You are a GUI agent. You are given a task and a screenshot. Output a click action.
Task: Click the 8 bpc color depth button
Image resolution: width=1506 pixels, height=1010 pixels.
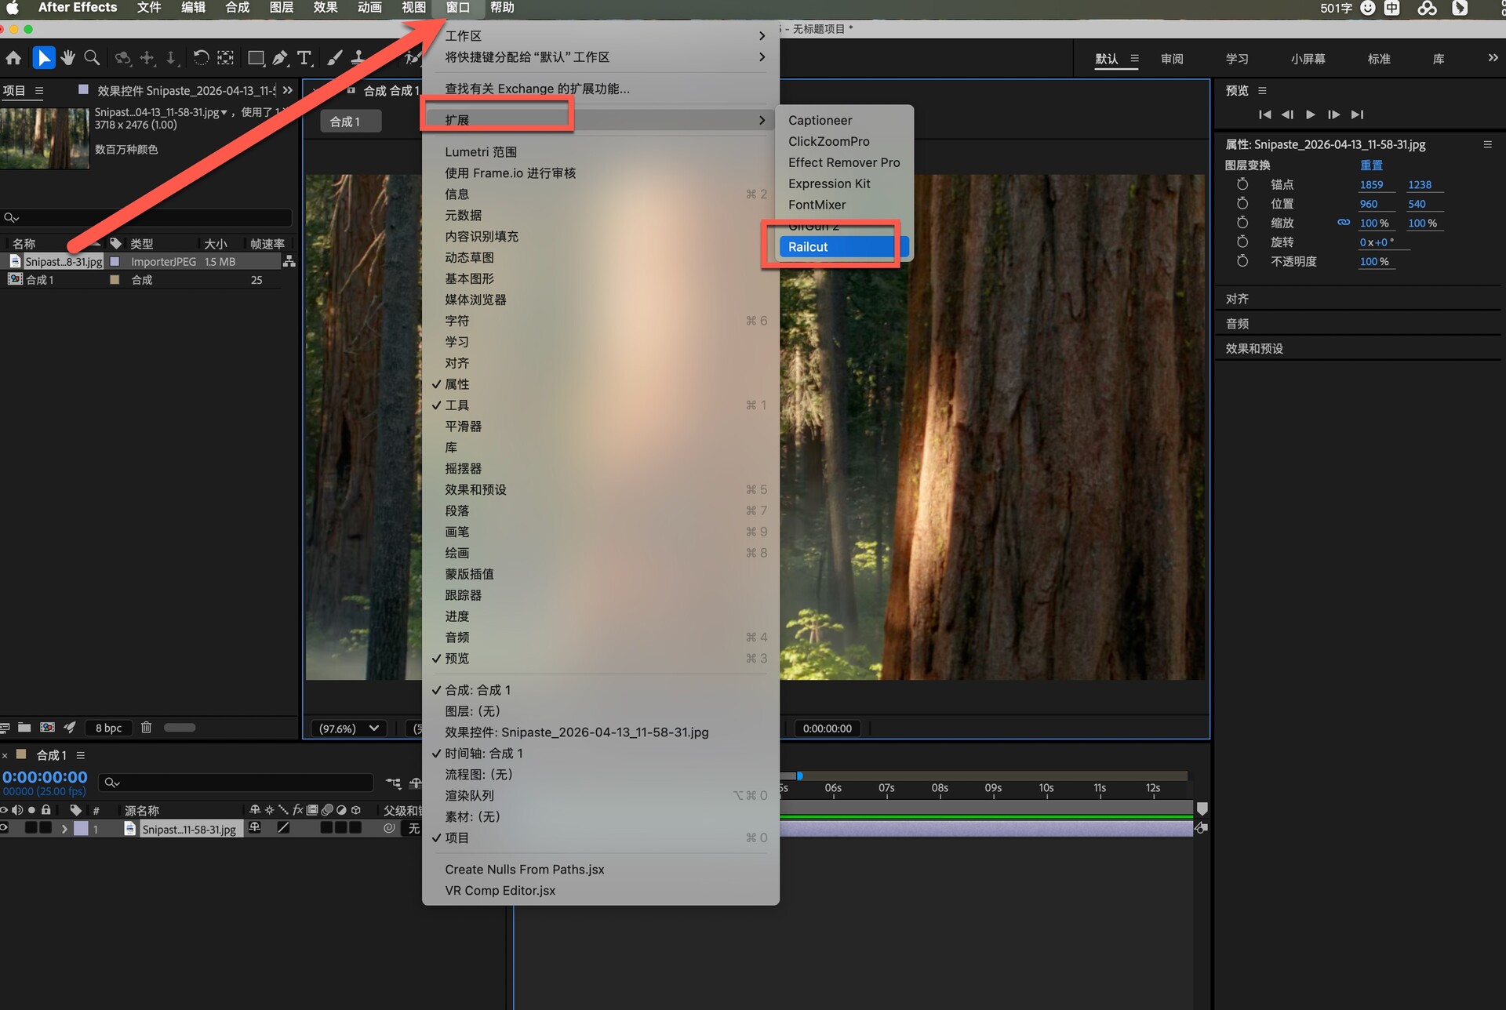(x=108, y=728)
